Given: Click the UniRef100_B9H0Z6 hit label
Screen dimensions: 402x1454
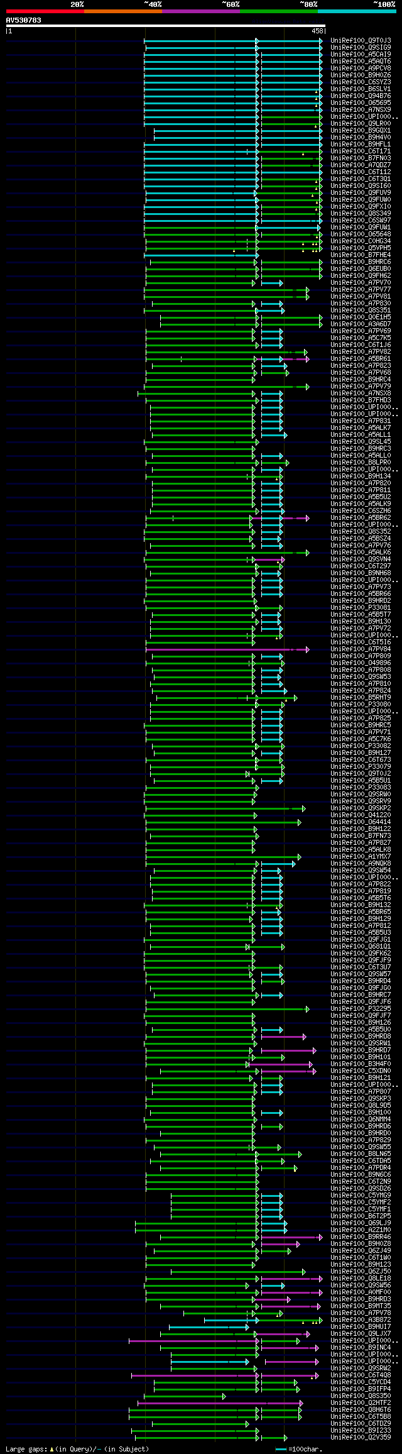Looking at the screenshot, I should pos(361,75).
